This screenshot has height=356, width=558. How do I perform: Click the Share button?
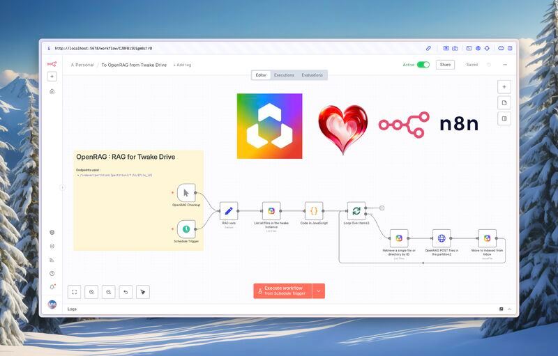(445, 65)
